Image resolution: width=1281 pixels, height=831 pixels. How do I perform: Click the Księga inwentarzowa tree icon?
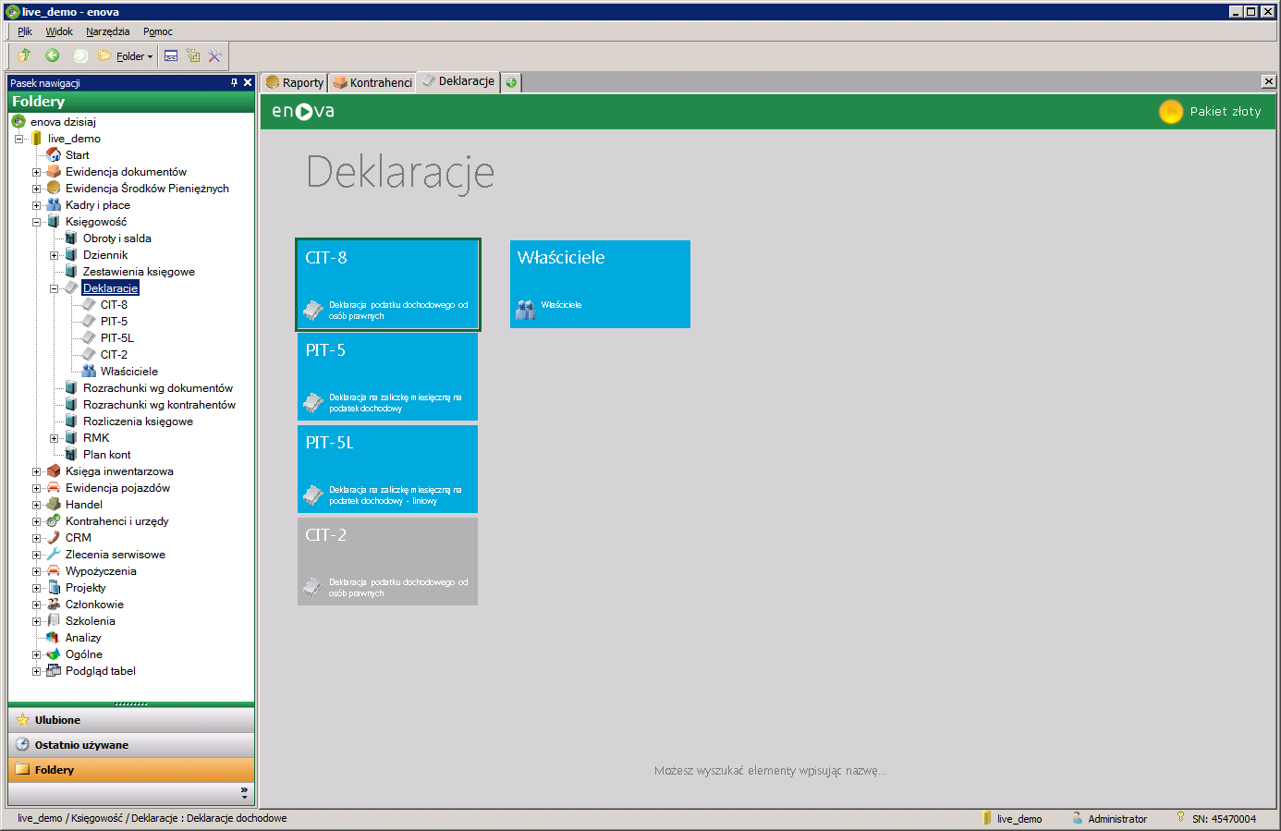(54, 471)
